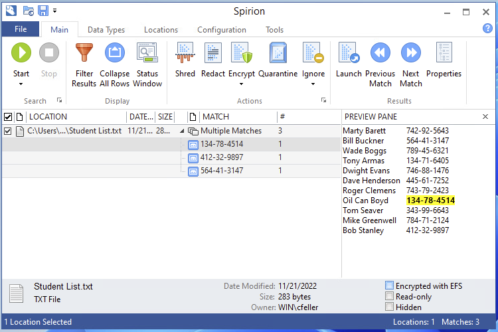Open the Ignore dropdown arrow
The width and height of the screenshot is (498, 332).
pos(313,84)
